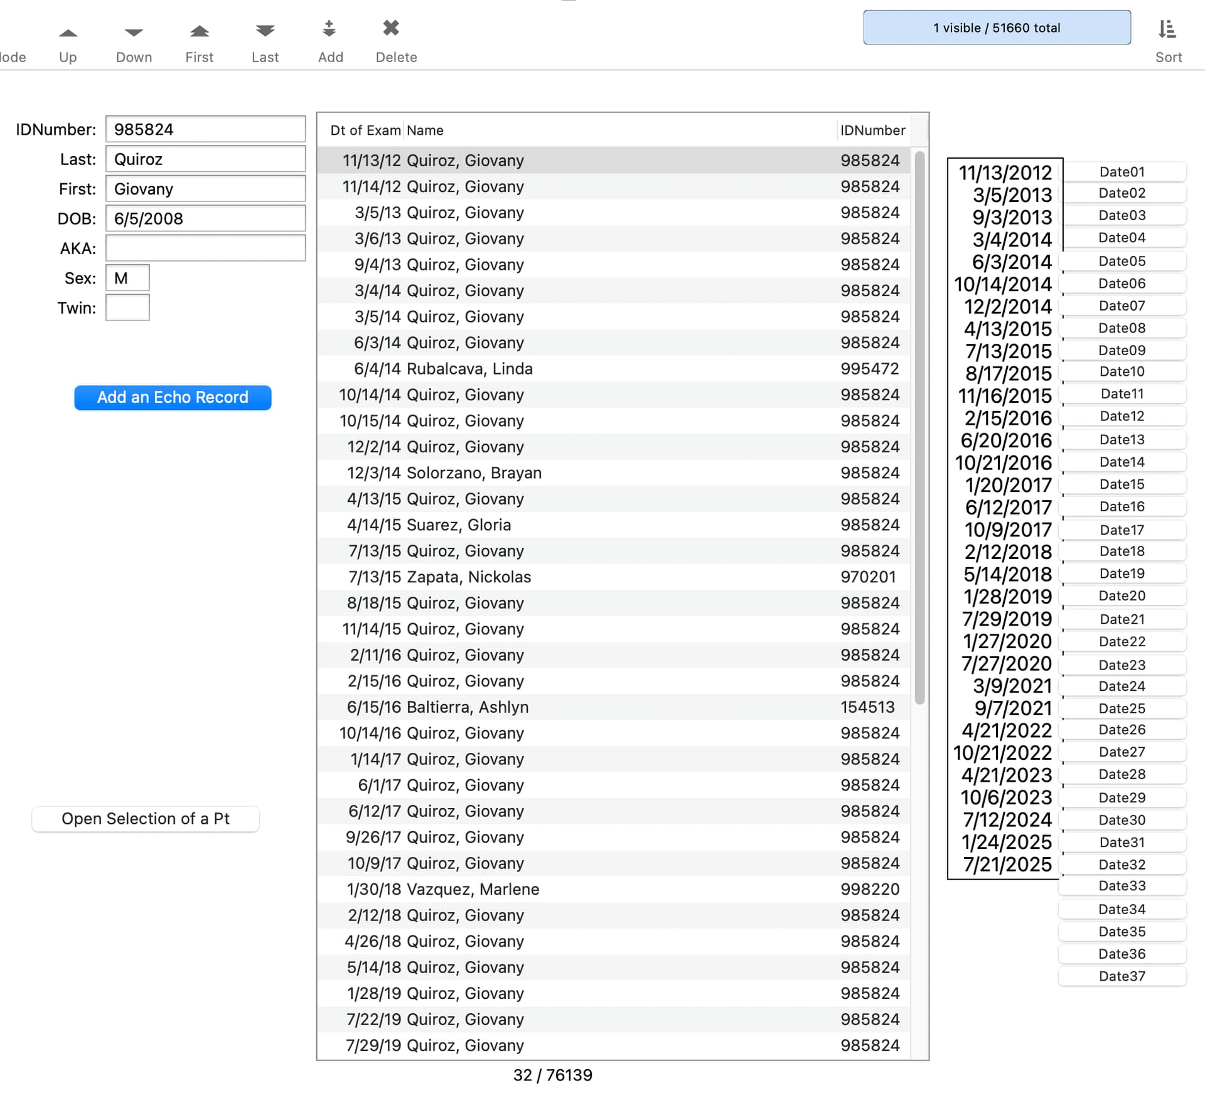Click Open Selection of a Pt button
The image size is (1205, 1108).
(146, 819)
